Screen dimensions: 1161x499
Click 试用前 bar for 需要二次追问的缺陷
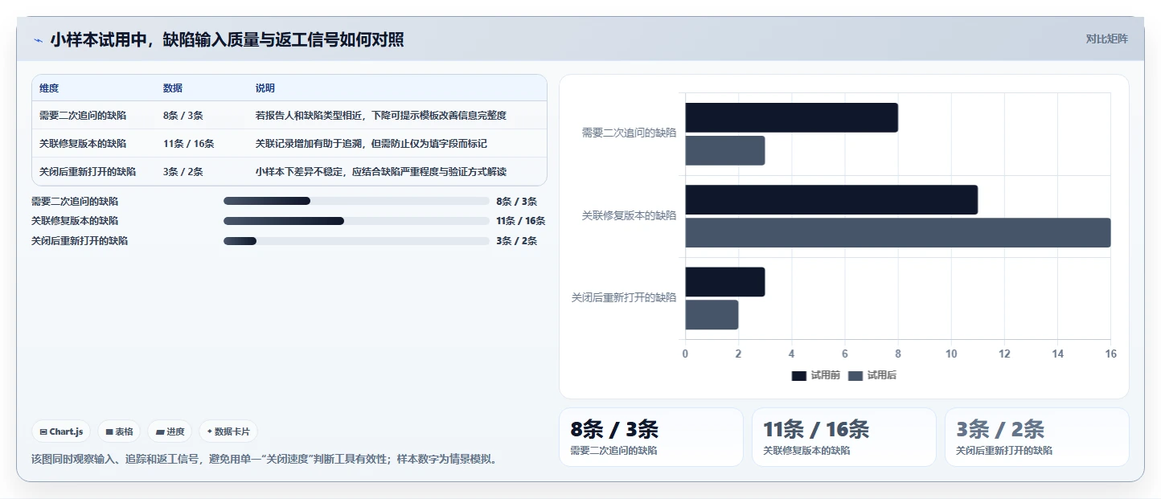[x=791, y=117]
